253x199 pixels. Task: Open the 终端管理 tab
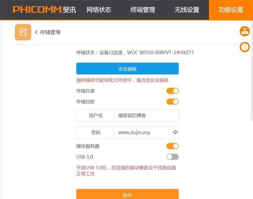coord(143,10)
